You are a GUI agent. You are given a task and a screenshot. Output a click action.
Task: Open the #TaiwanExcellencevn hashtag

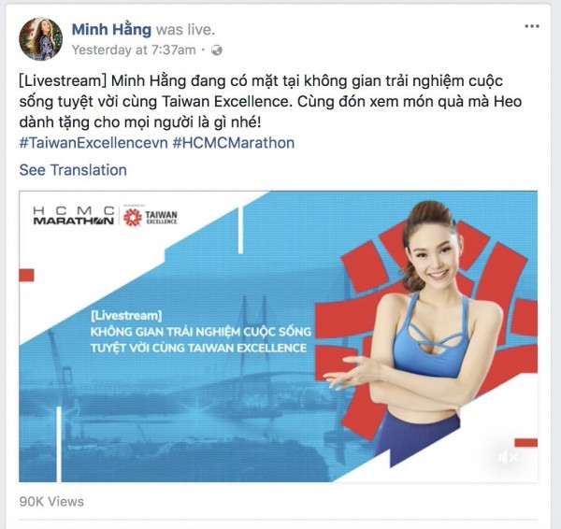coord(93,143)
